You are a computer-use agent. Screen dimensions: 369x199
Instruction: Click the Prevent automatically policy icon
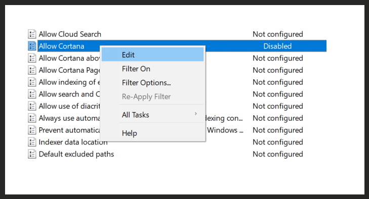pyautogui.click(x=32, y=130)
